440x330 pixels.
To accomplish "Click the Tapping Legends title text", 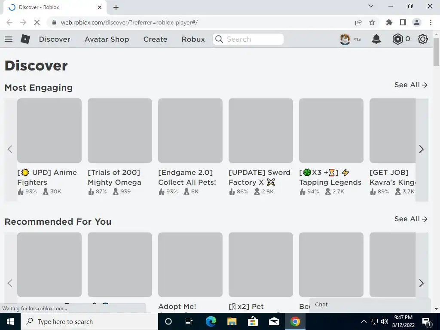I will 330,182.
